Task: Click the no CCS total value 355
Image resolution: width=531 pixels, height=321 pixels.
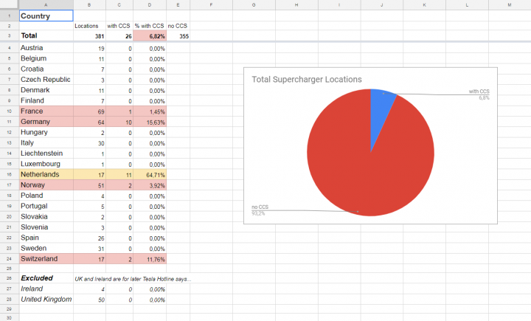Action: click(x=178, y=35)
